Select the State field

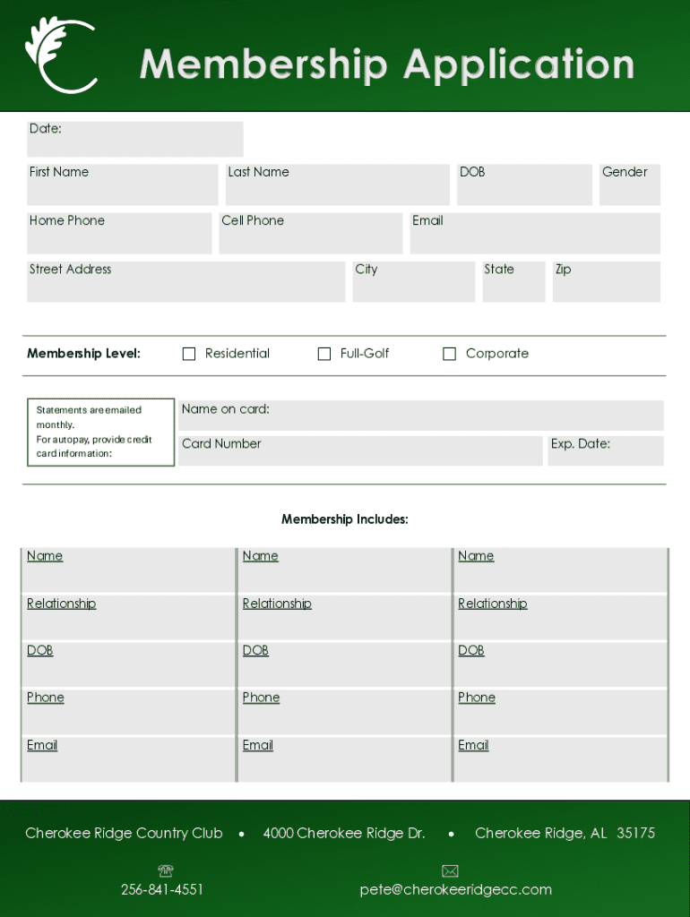click(x=513, y=282)
